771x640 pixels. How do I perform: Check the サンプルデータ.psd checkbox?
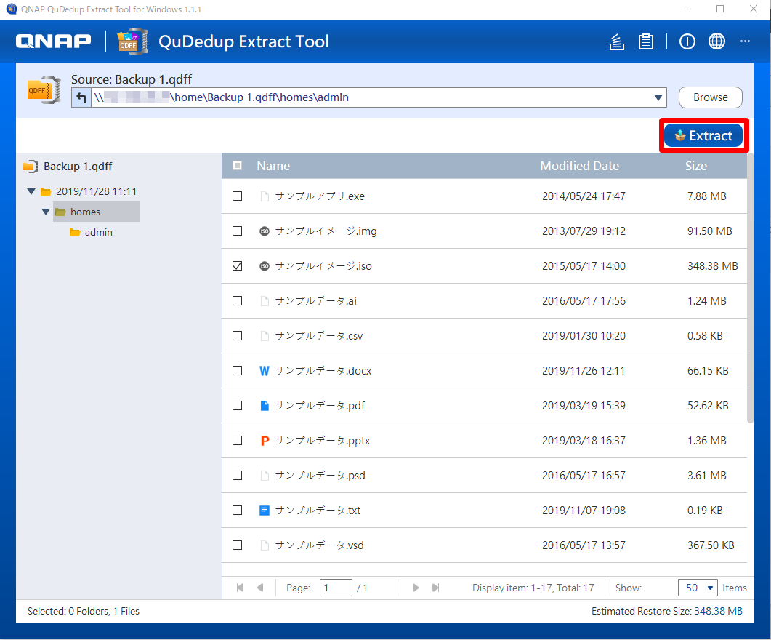237,476
